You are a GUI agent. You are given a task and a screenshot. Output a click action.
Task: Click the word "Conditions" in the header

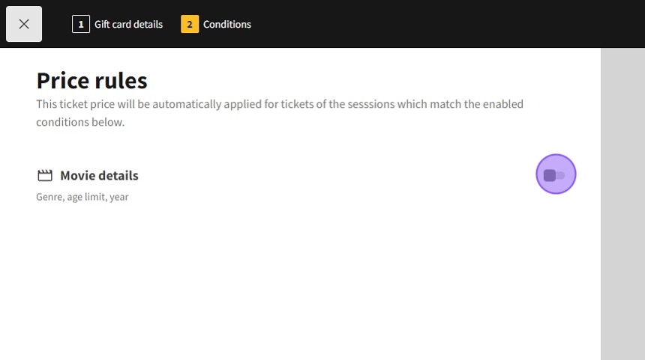click(227, 24)
